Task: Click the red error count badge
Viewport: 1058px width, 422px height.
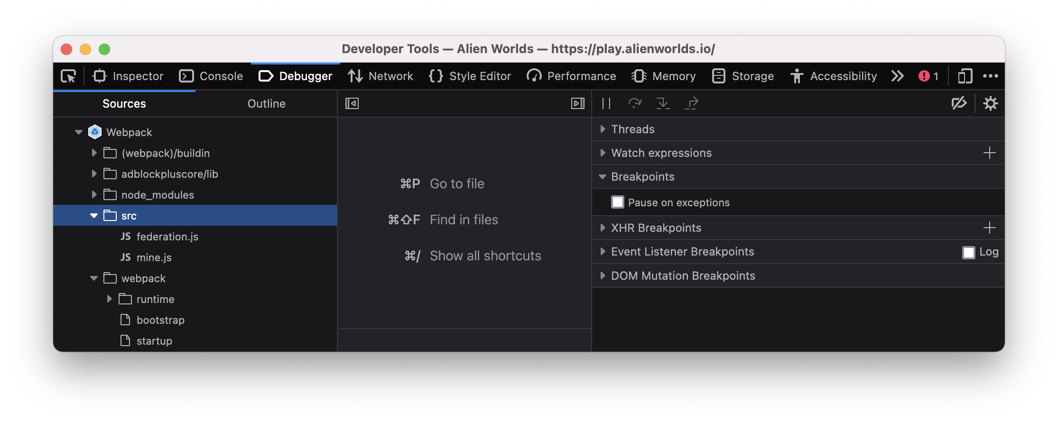Action: [928, 76]
